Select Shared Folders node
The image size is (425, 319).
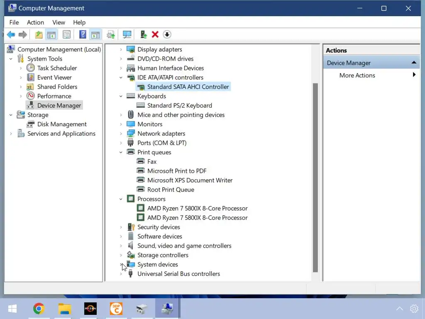pos(57,87)
